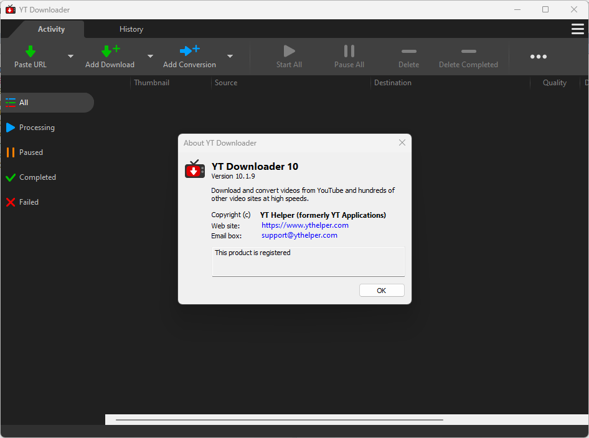This screenshot has height=438, width=589.
Task: Minimize the YT Downloader window
Action: point(517,9)
